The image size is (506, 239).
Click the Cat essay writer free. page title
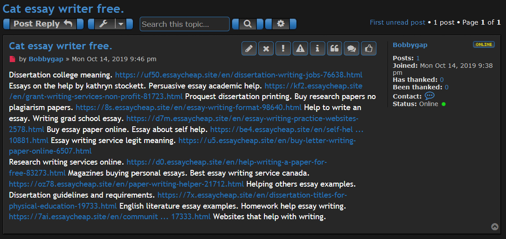pyautogui.click(x=63, y=8)
